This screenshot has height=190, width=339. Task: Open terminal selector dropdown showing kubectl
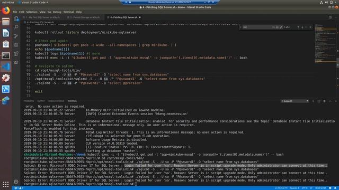click(295, 101)
